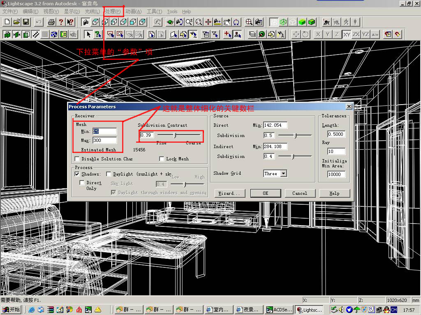421x315 pixels.
Task: Click the Wizard... button
Action: (x=230, y=193)
